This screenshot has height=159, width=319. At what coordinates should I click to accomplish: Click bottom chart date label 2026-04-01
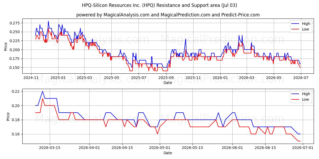click(90, 148)
